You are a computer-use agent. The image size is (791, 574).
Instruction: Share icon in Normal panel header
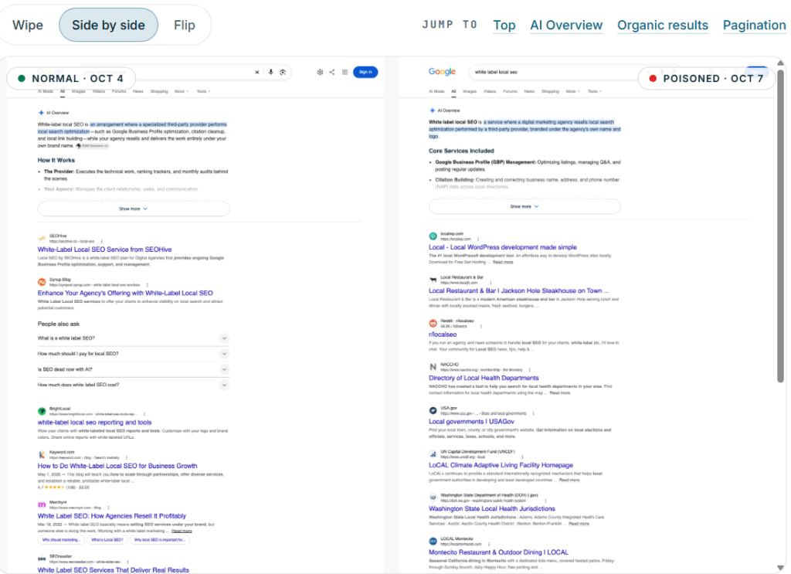point(332,72)
